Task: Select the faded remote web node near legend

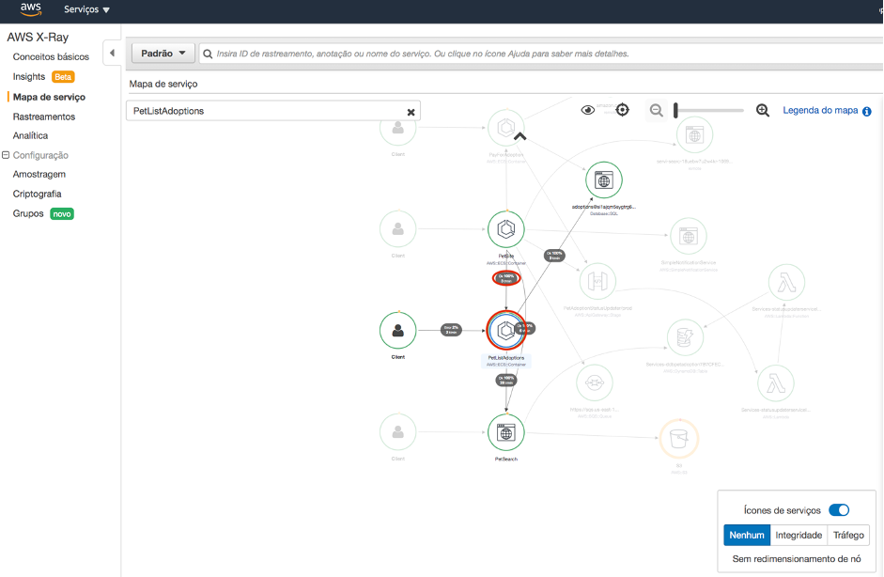Action: click(x=694, y=134)
